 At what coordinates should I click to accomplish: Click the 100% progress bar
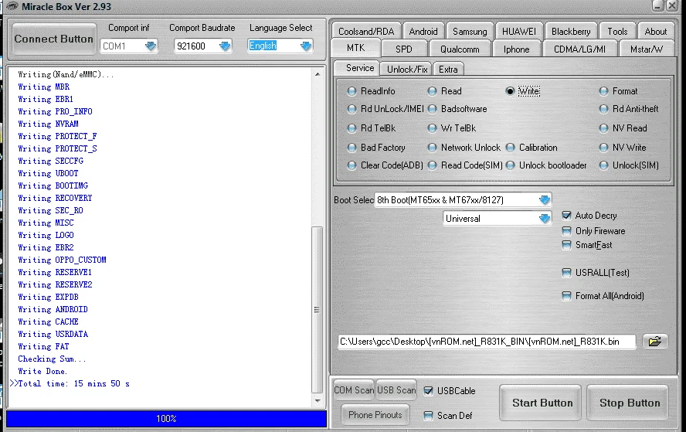[166, 418]
